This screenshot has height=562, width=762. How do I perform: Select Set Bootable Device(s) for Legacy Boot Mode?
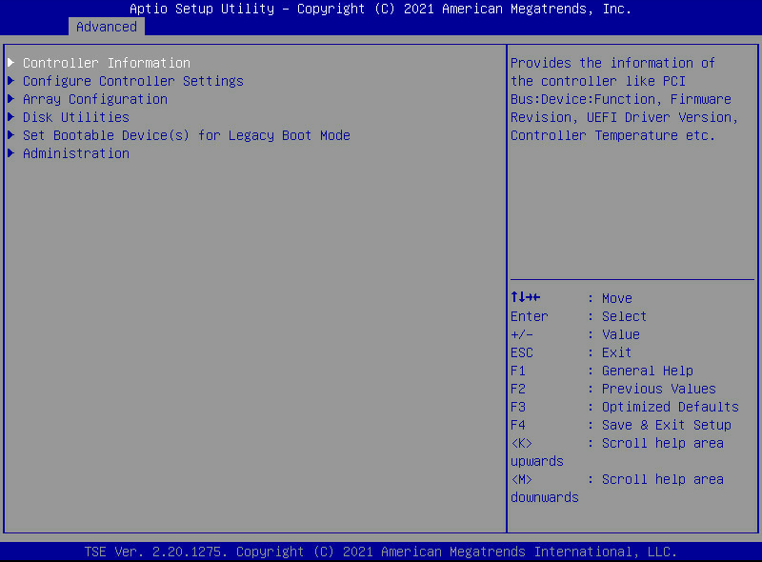click(x=187, y=135)
